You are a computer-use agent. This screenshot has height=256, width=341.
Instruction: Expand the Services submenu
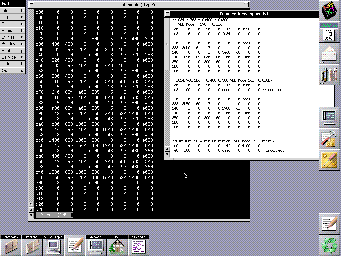click(13, 57)
